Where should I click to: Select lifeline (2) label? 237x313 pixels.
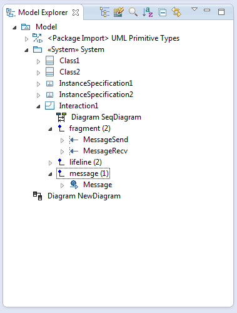[86, 162]
